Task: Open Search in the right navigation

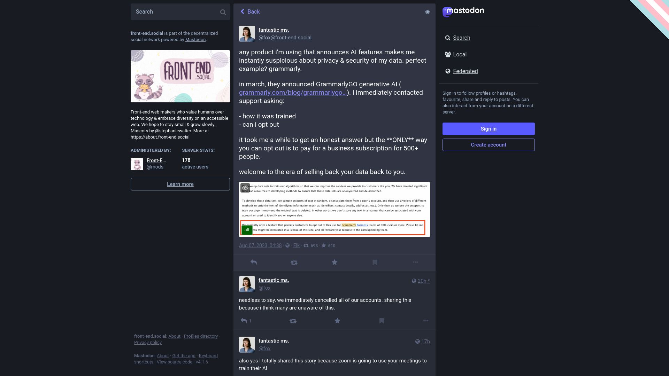Action: pyautogui.click(x=457, y=38)
